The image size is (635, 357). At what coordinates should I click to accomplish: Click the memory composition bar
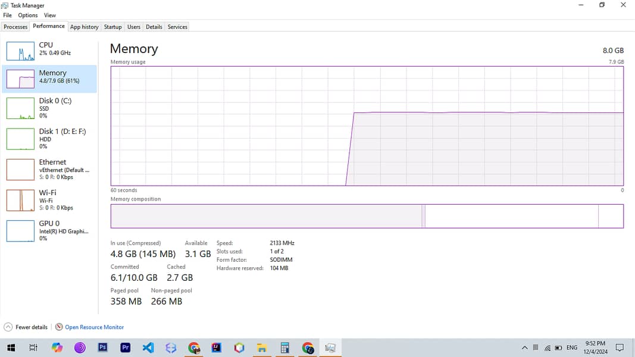pos(367,216)
